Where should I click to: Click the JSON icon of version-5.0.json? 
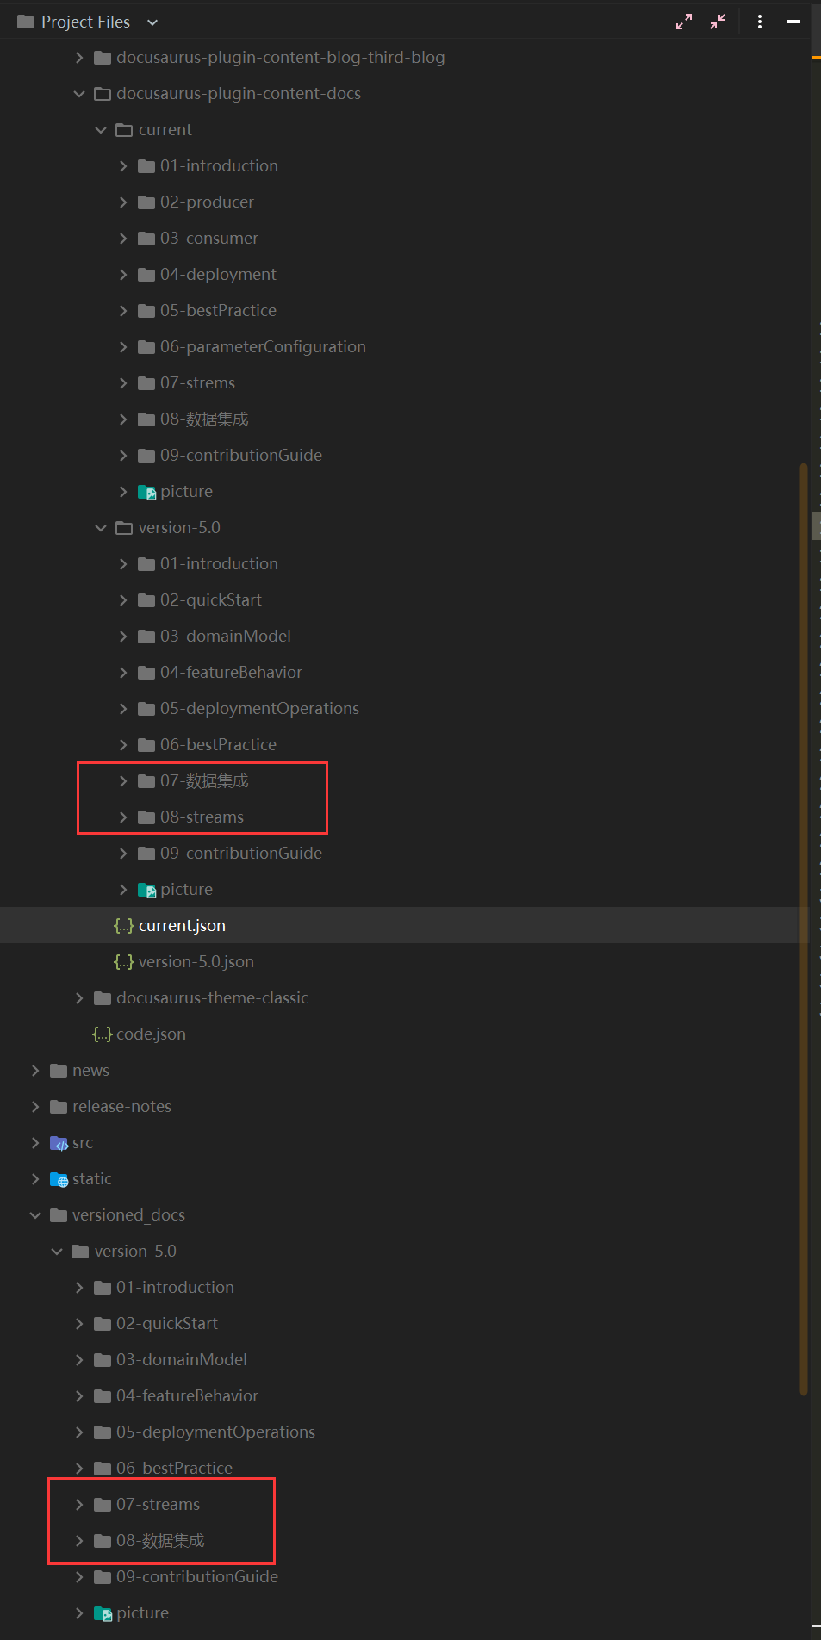coord(124,962)
